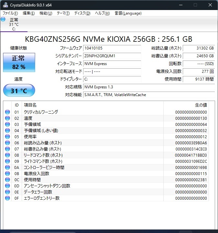Viewport: 218px width, 233px height.
Task: Click the status orb for 0D アンセーフシャットダウン回数
Action: [7, 186]
